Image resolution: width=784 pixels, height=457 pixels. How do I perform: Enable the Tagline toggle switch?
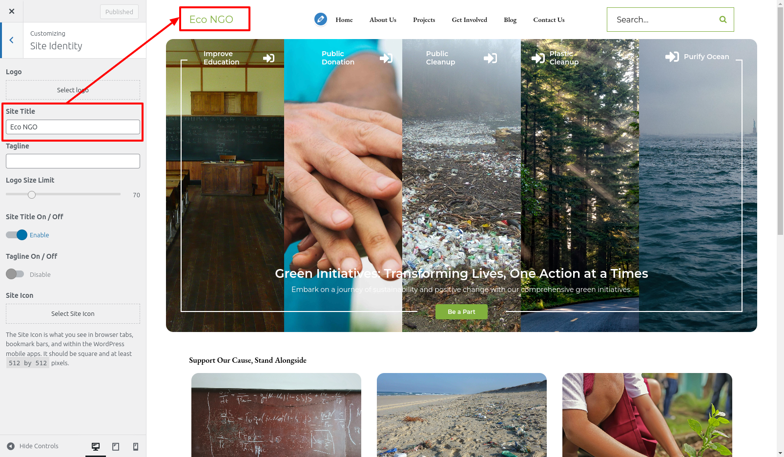click(x=15, y=274)
